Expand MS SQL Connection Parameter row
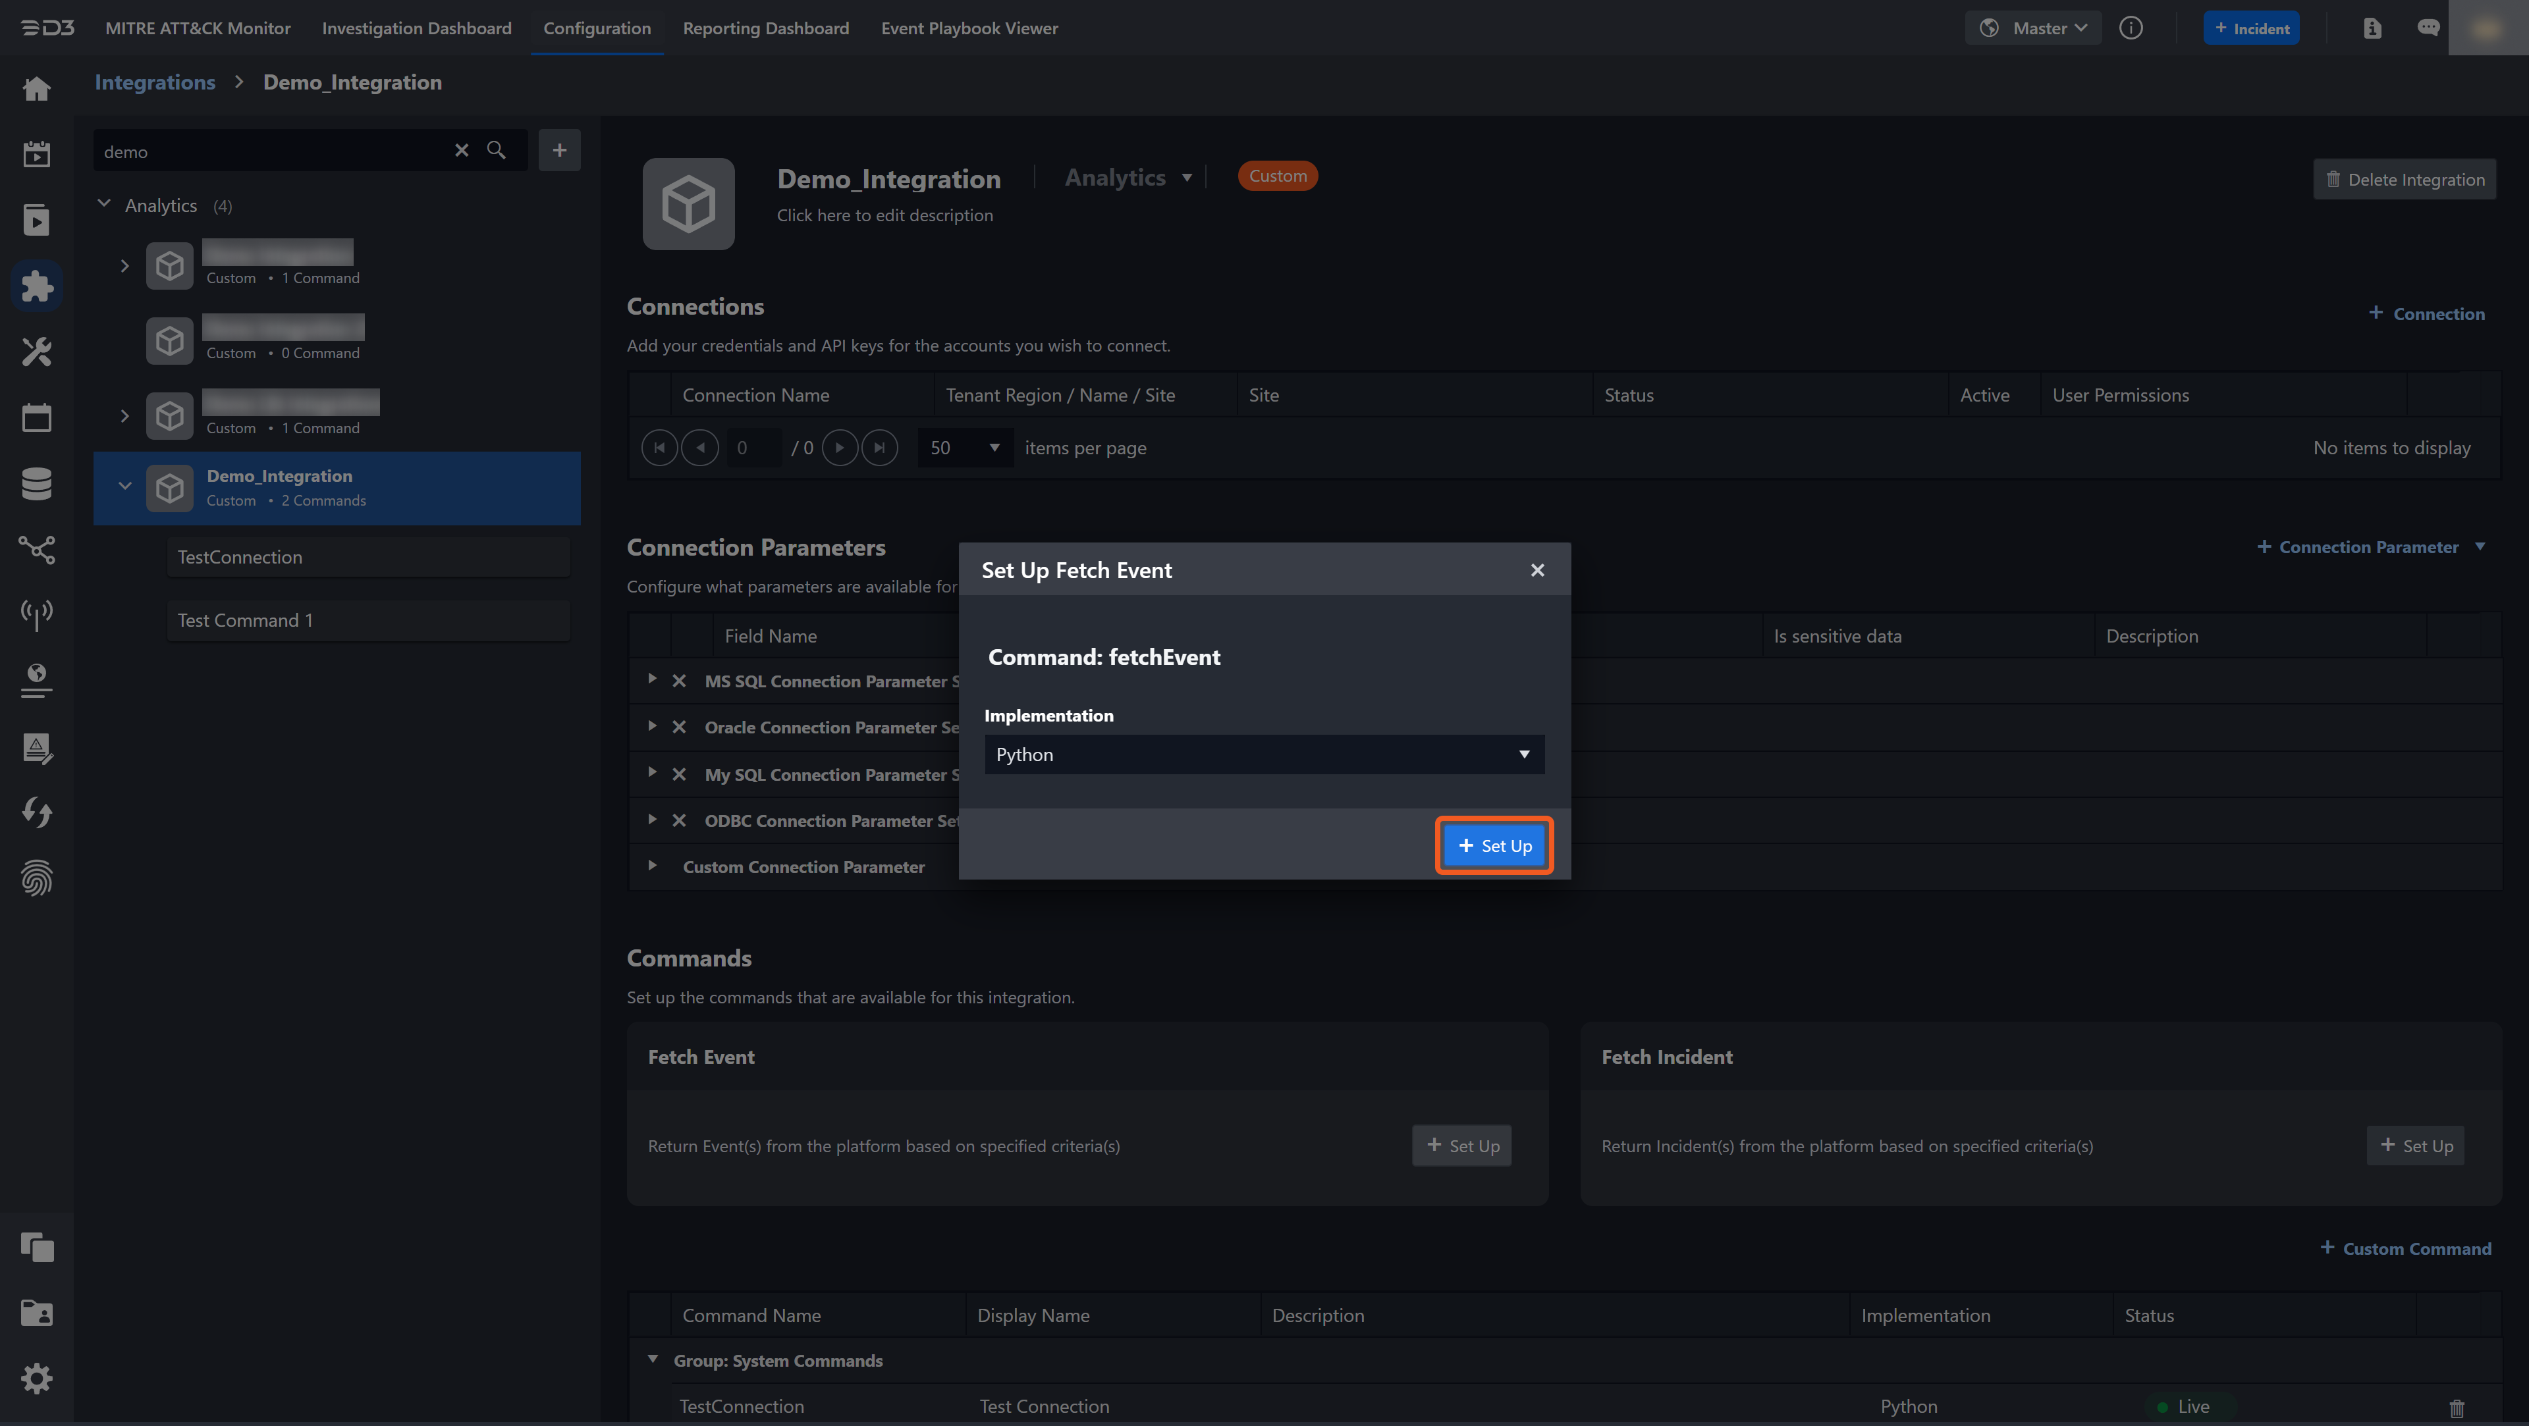The image size is (2529, 1426). pos(652,679)
